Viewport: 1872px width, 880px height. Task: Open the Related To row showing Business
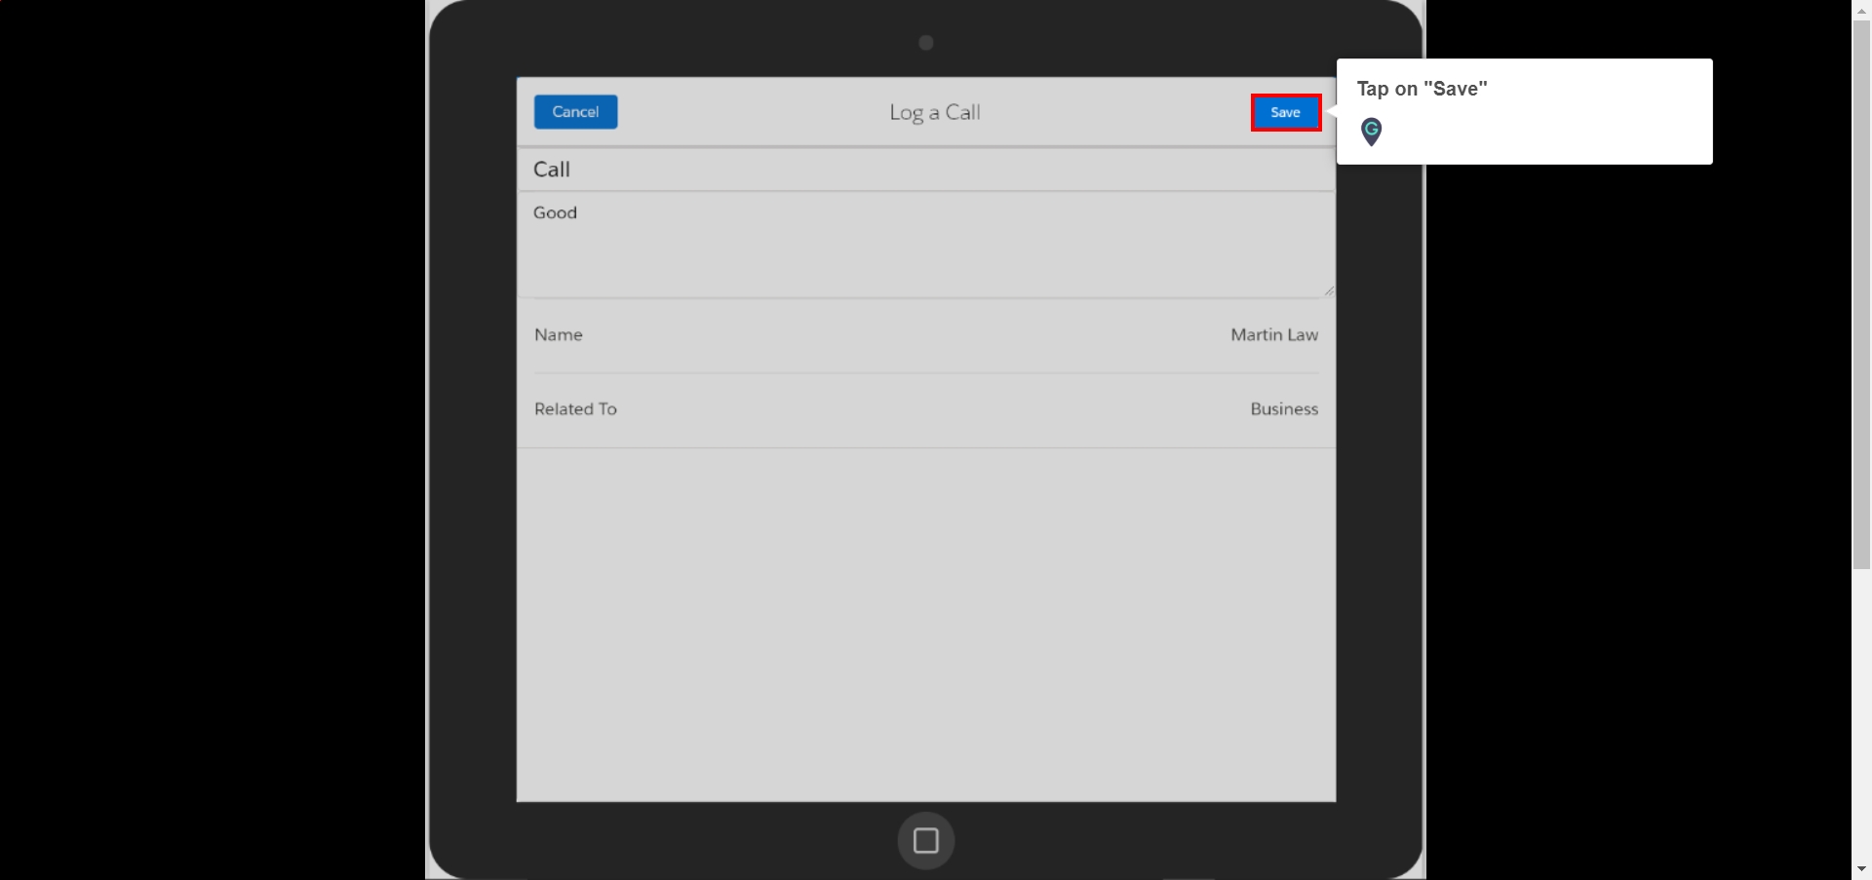(925, 409)
